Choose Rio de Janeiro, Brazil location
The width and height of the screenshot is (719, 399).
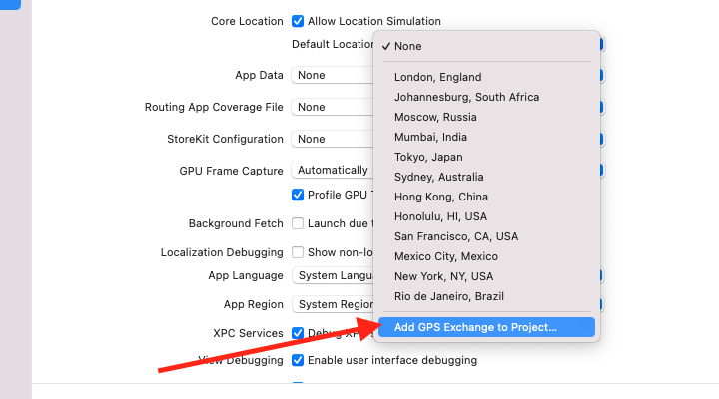[449, 296]
